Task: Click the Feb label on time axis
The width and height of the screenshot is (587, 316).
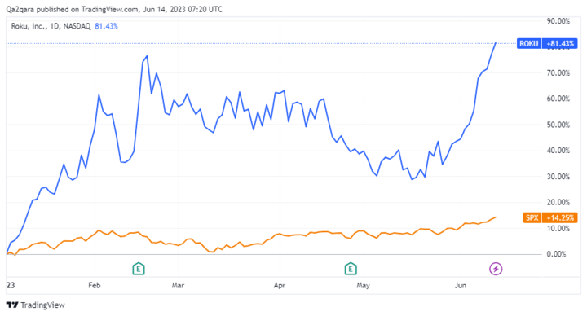Action: (x=95, y=285)
